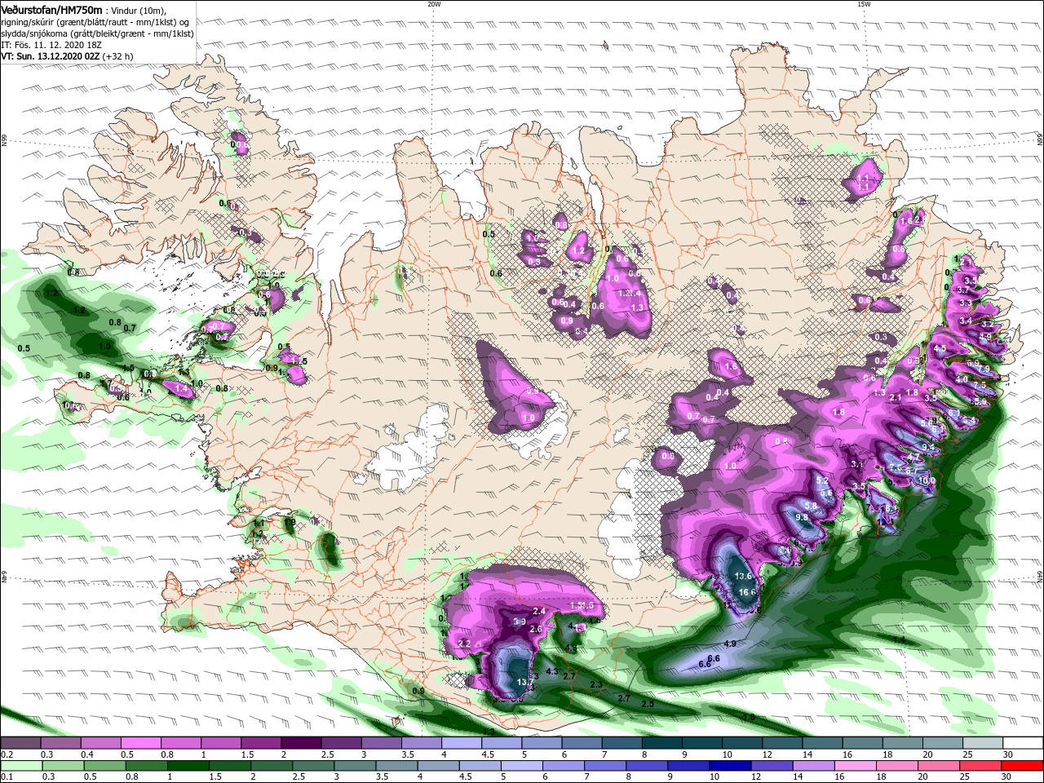Click the Veðurstofan/HM750m map title
This screenshot has width=1044, height=783.
(51, 9)
